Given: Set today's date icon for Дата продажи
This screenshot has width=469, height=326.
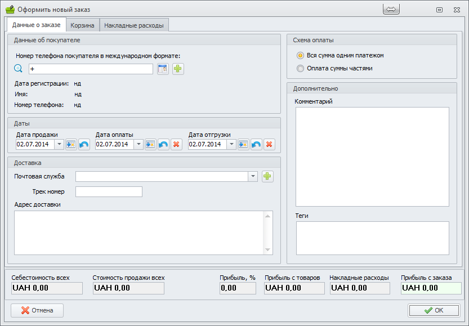Looking at the screenshot, I should 71,144.
